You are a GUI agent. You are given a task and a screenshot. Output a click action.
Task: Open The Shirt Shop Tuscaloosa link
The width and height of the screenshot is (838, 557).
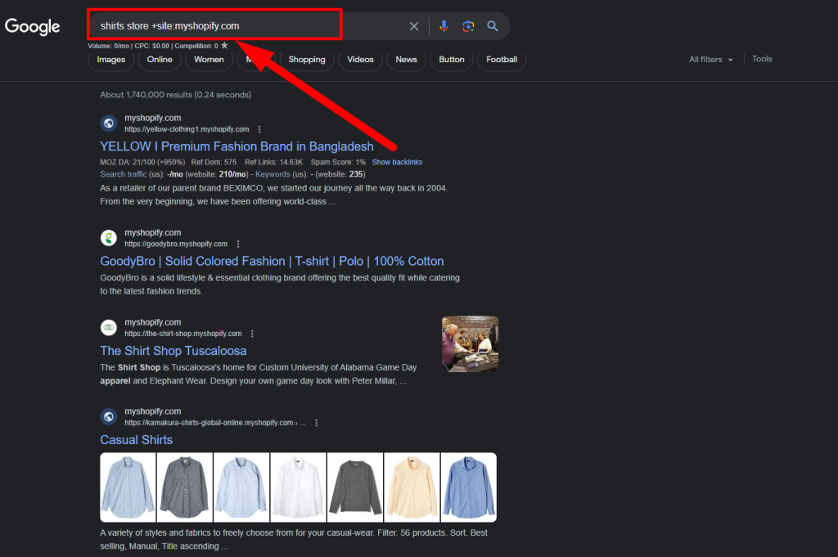pos(173,351)
